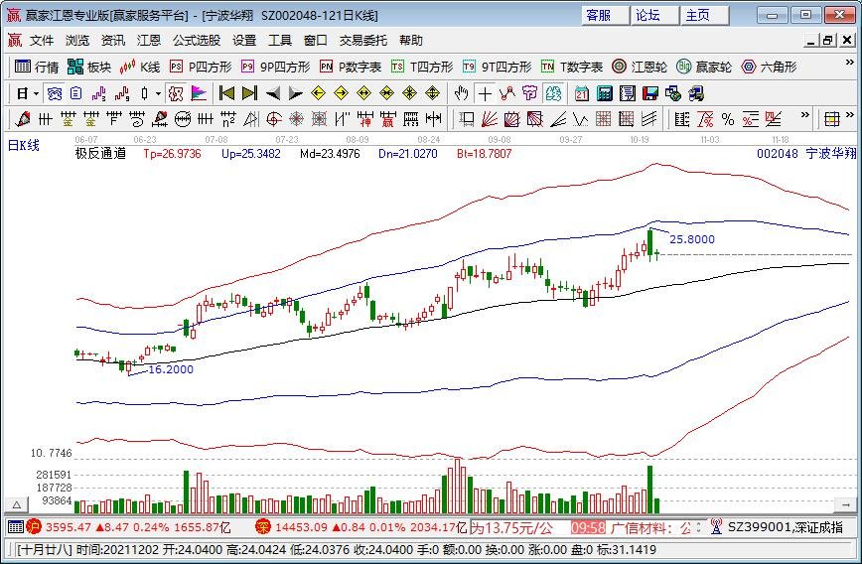Toggle the crosshair cursor tool

(x=484, y=93)
